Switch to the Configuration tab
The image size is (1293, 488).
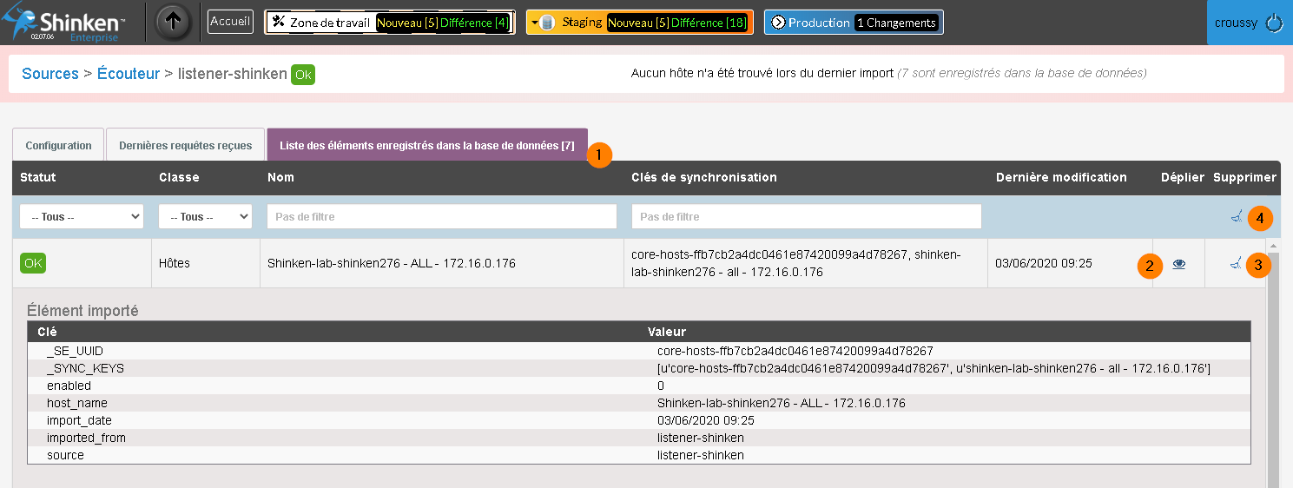58,145
